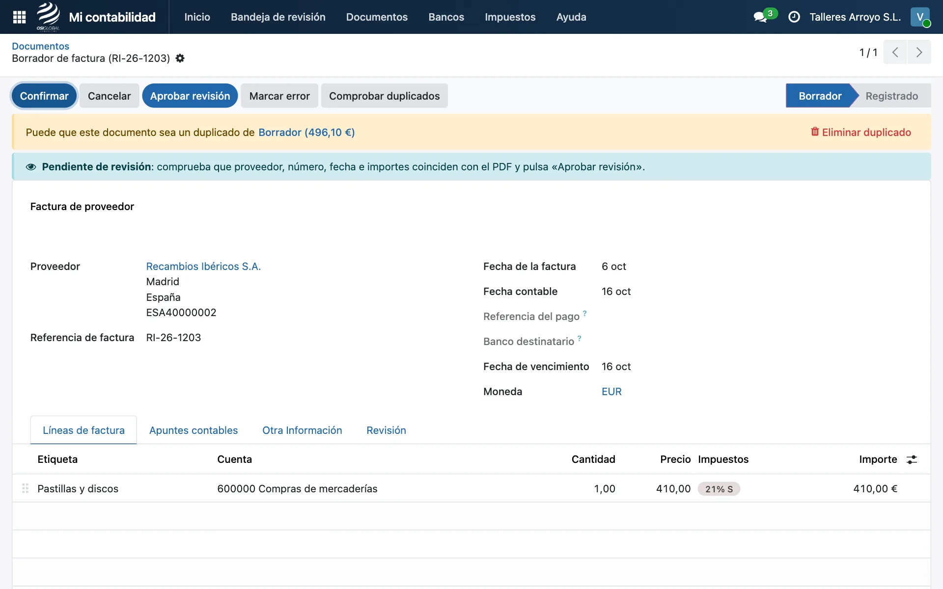Viewport: 943px width, 589px height.
Task: Grab the drag handle of Pastillas y discos row
Action: coord(25,488)
